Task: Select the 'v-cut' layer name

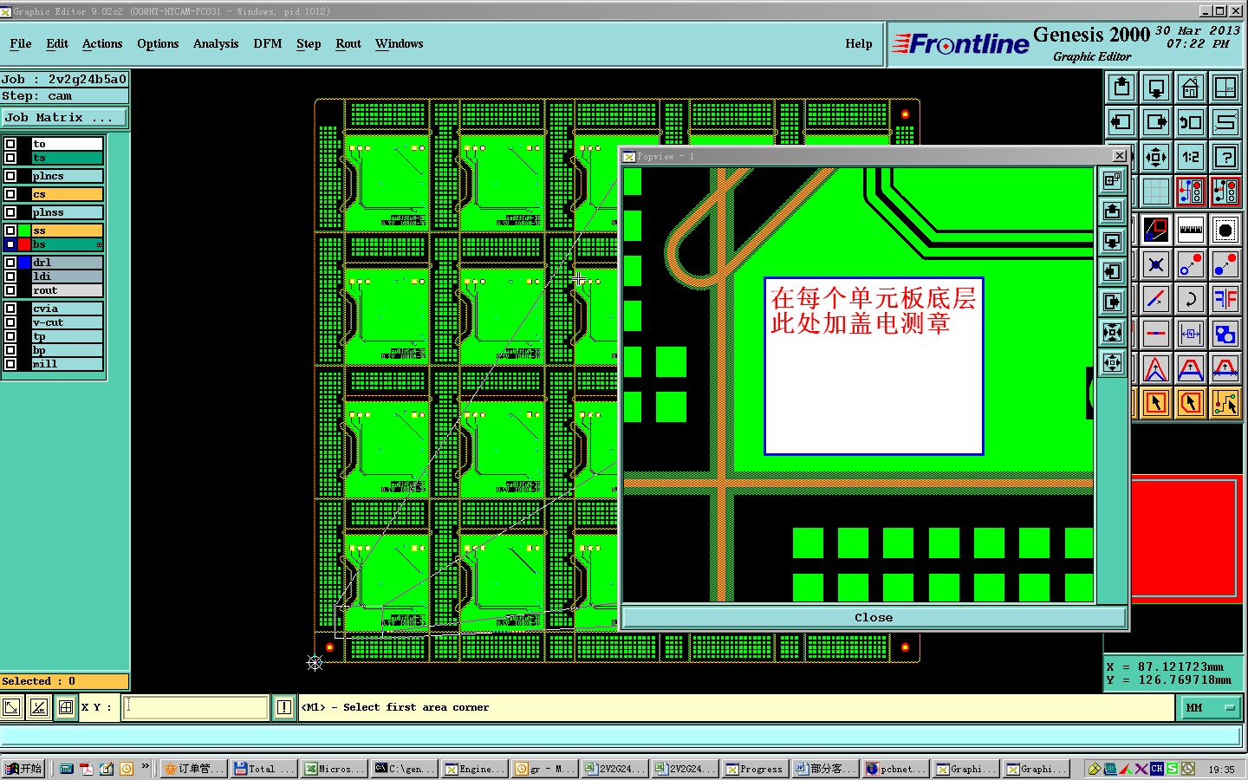Action: pos(68,322)
